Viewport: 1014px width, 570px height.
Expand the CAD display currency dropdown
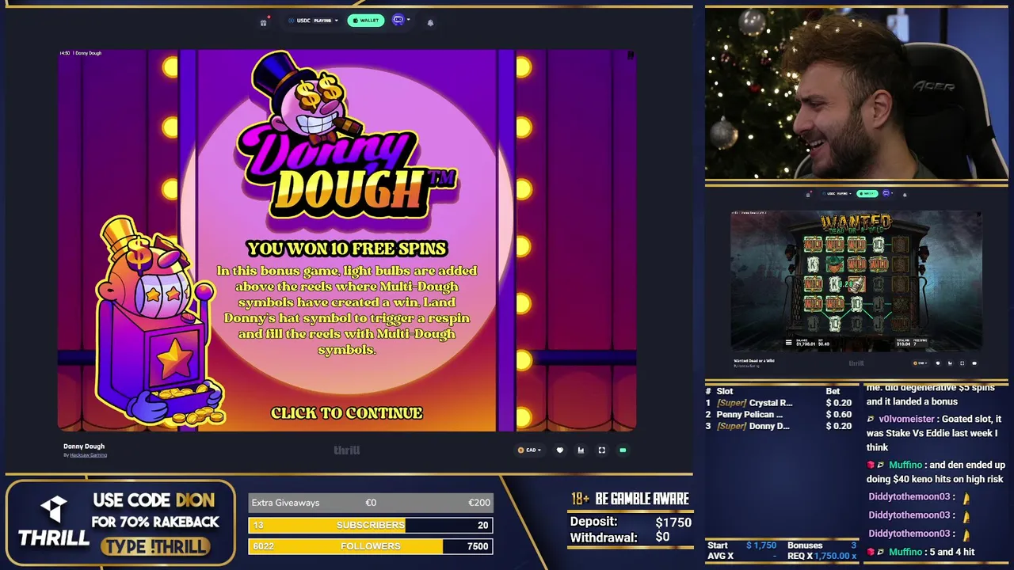click(x=530, y=450)
